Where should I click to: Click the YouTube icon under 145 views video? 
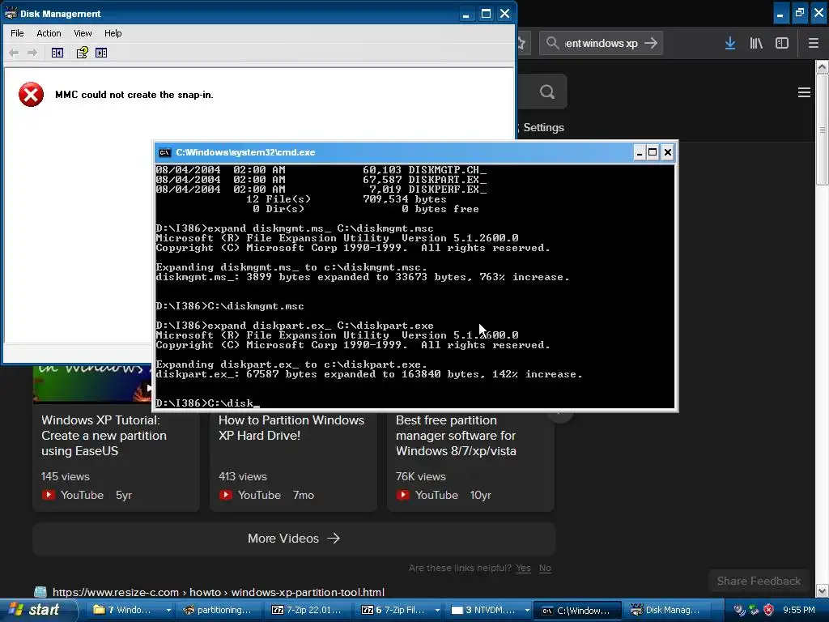48,495
